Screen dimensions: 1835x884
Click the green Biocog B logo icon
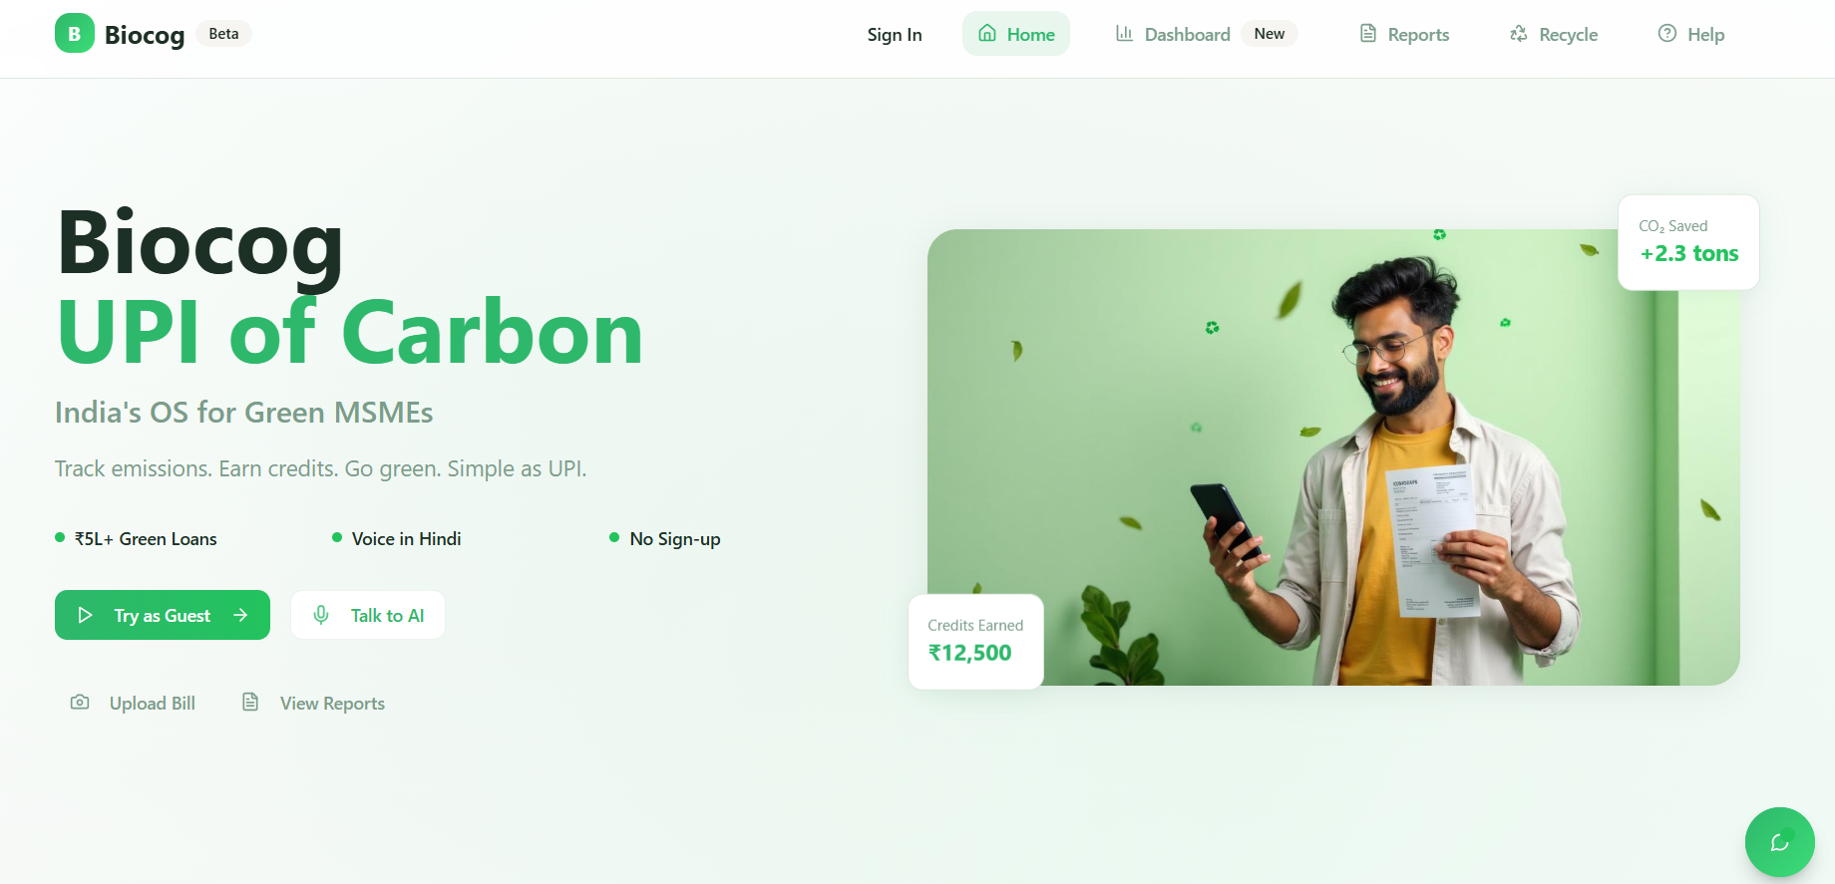pyautogui.click(x=75, y=34)
